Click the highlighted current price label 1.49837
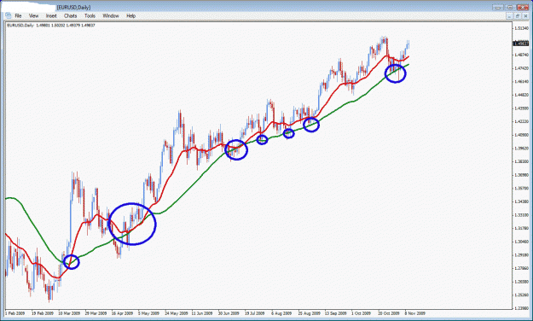The image size is (533, 321). (521, 44)
